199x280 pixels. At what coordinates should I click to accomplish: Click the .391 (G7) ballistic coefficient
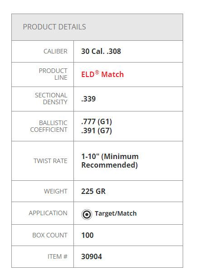(x=97, y=130)
